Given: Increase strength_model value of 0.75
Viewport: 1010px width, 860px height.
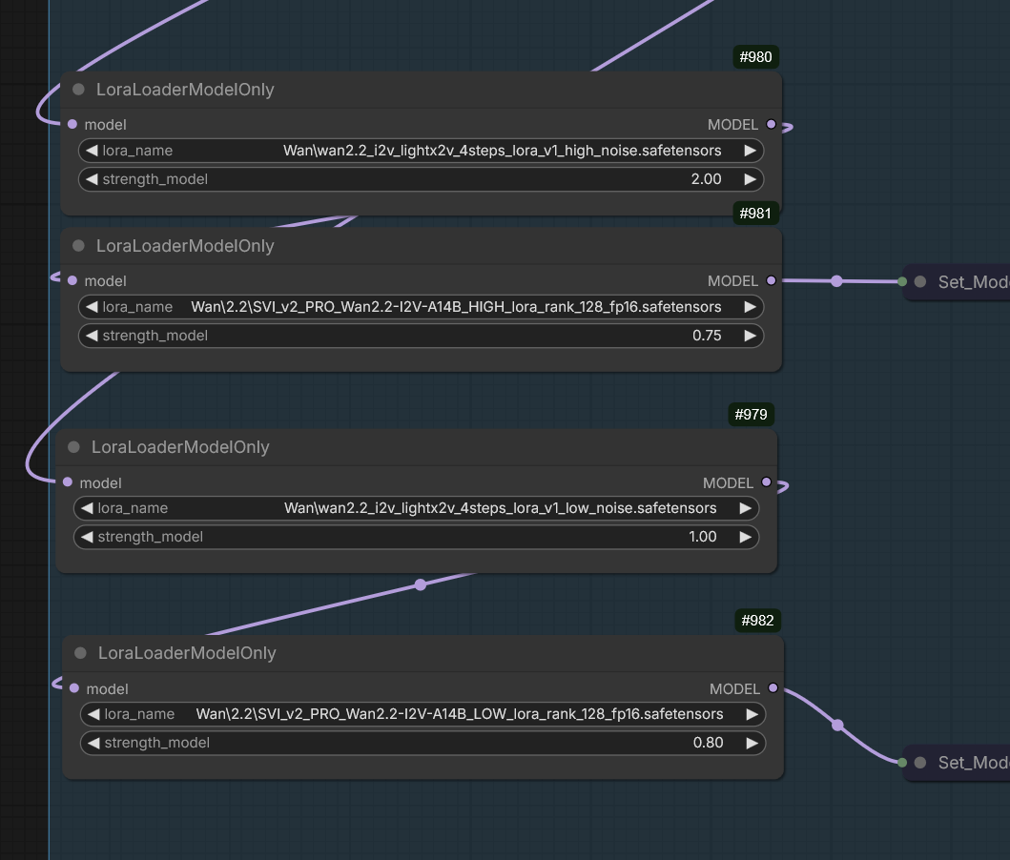Looking at the screenshot, I should pos(750,336).
